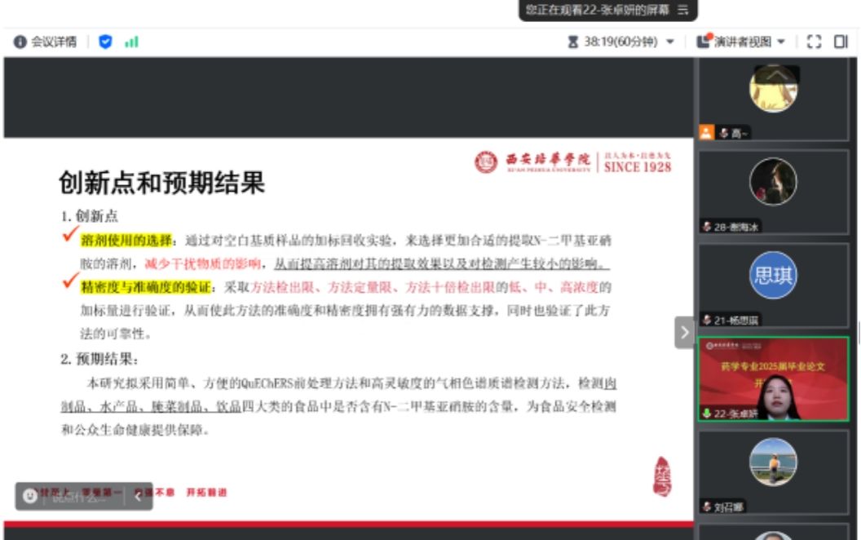The width and height of the screenshot is (861, 540).
Task: Select the 思琪 participant avatar tile
Action: click(x=772, y=275)
